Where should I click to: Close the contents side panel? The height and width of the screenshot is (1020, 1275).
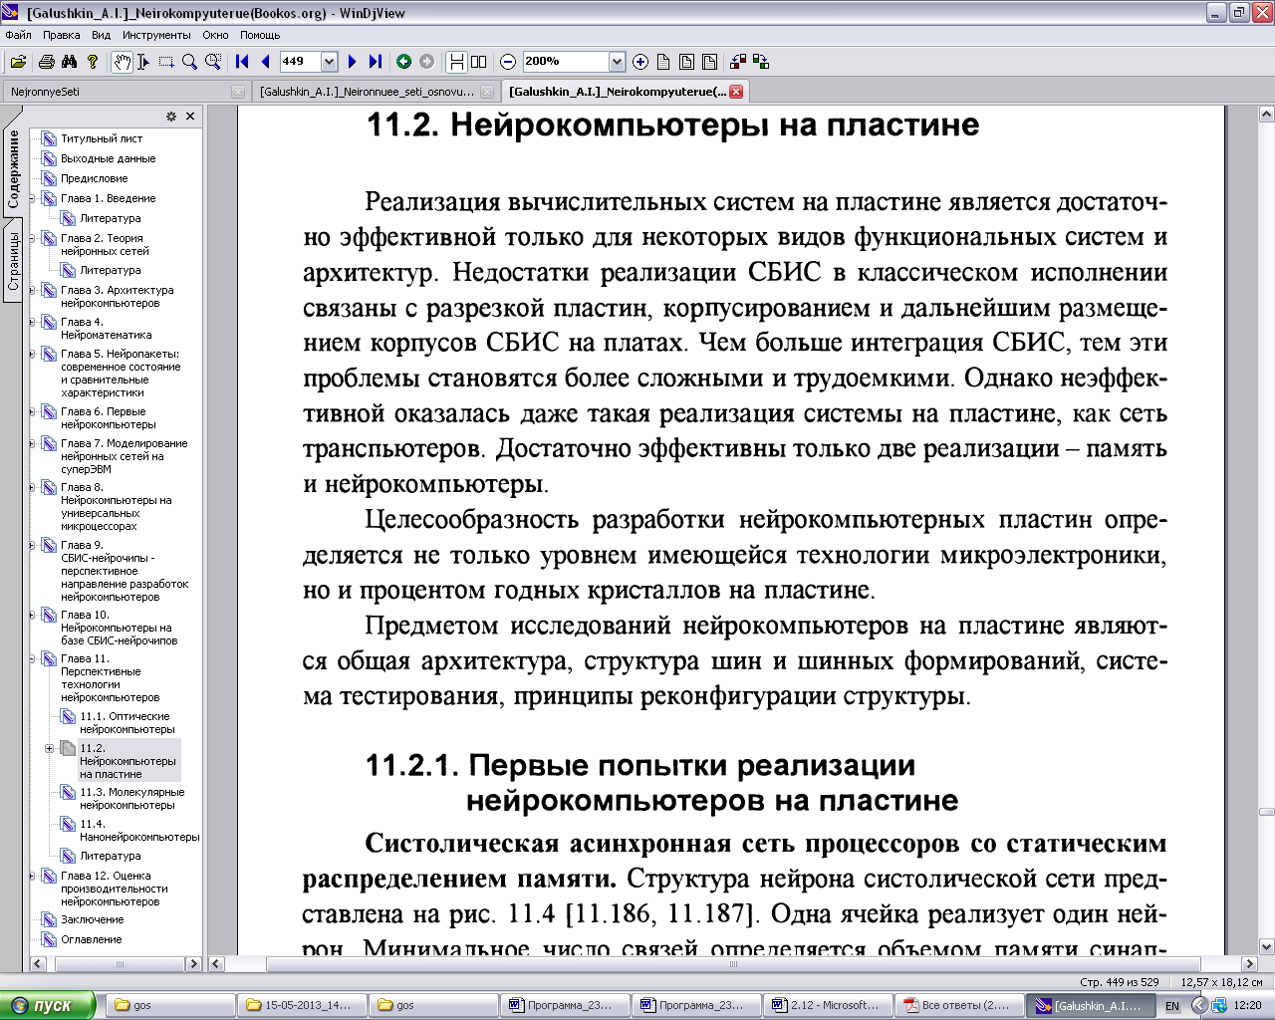pyautogui.click(x=190, y=117)
